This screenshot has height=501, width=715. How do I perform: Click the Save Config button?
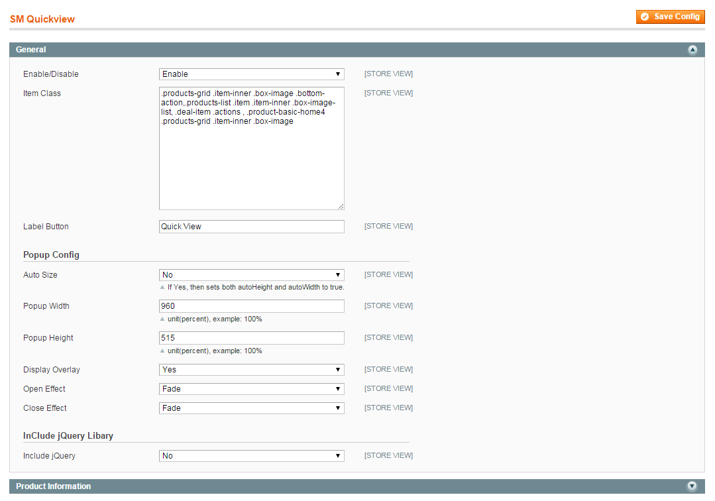point(671,17)
